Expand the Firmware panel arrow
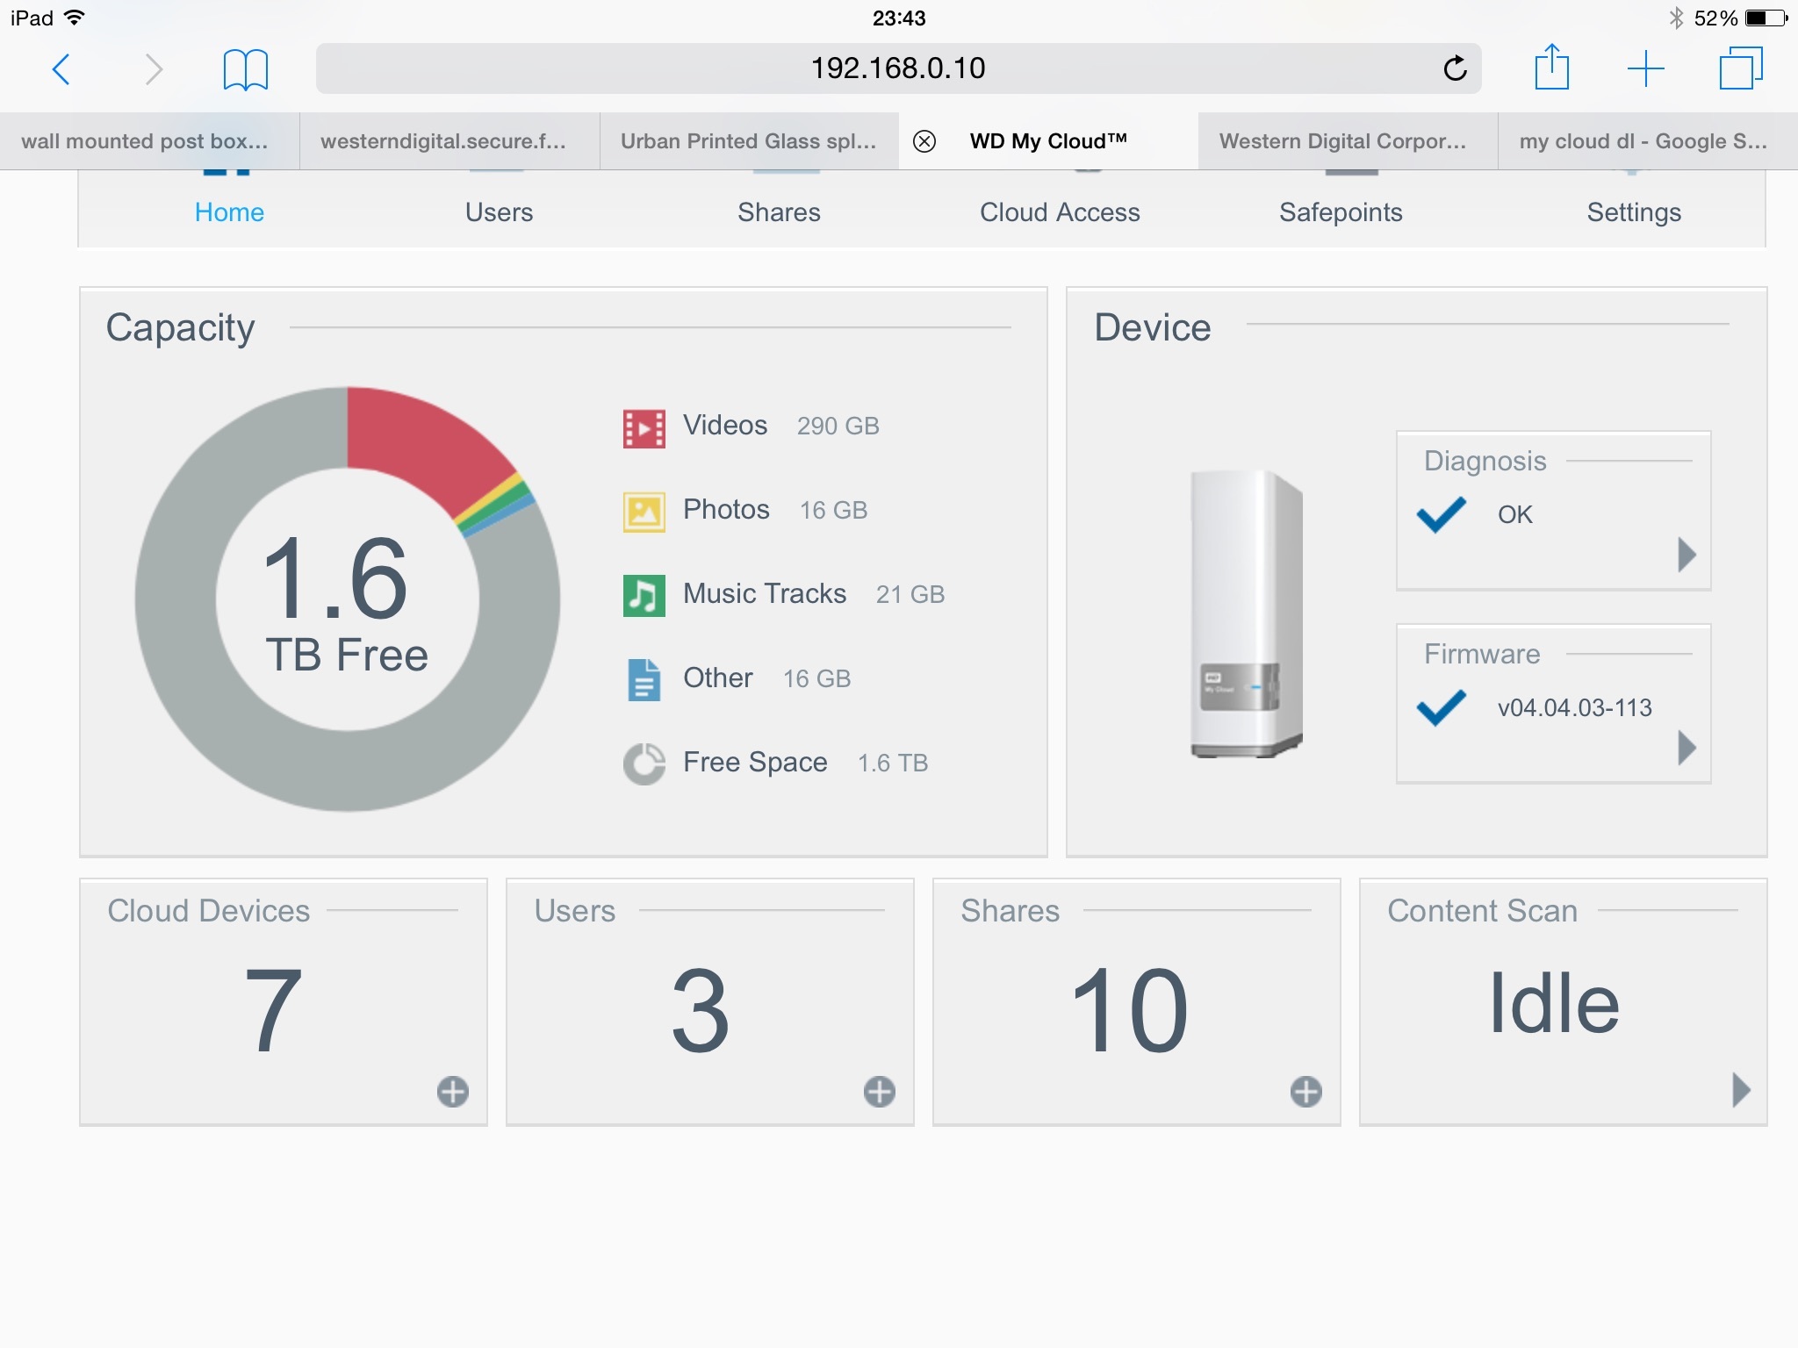 click(1686, 748)
